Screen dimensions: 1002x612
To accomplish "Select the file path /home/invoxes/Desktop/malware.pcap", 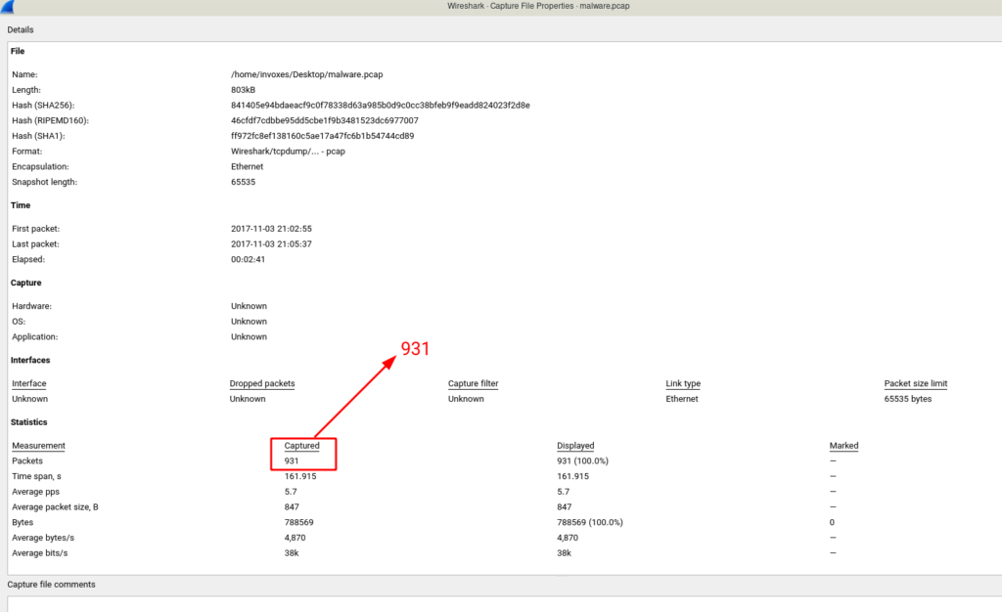I will click(x=306, y=74).
